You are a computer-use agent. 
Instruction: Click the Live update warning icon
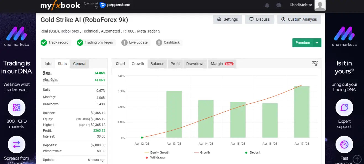pos(124,42)
